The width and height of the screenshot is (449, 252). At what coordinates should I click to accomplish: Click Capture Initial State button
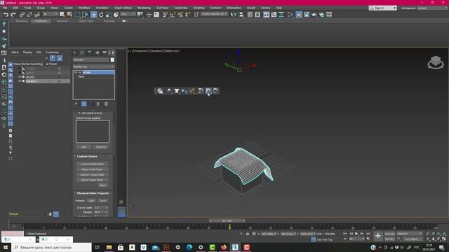point(92,164)
